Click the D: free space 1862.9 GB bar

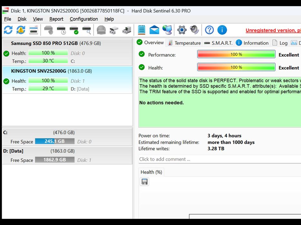[55, 159]
